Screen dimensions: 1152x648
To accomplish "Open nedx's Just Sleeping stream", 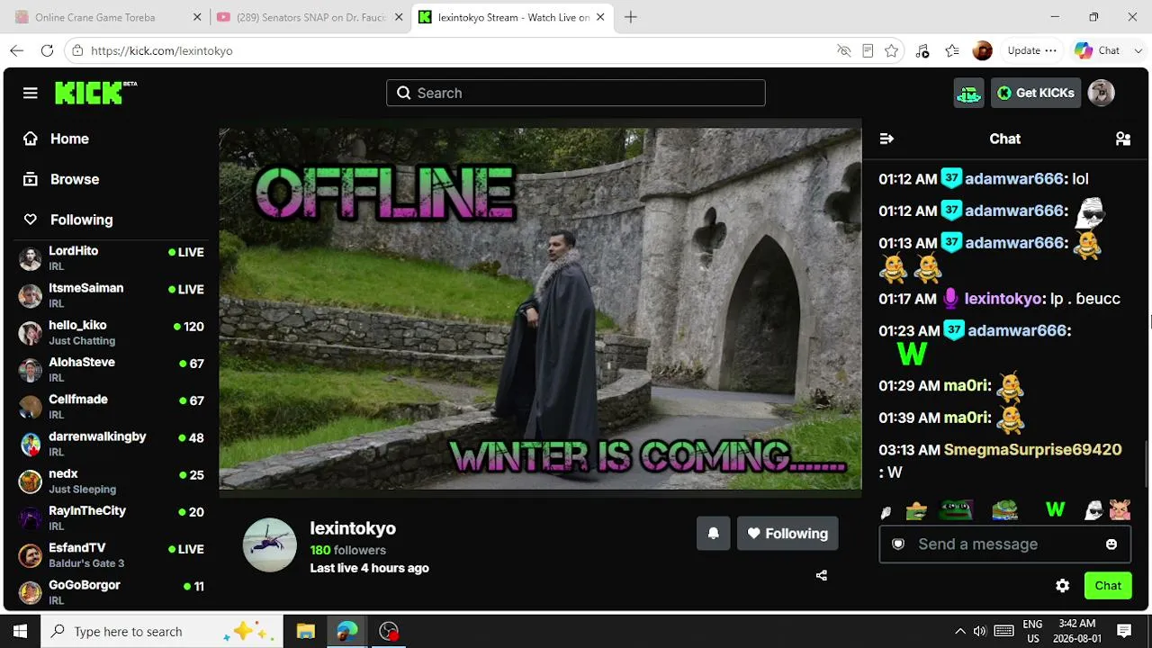I will click(x=112, y=481).
